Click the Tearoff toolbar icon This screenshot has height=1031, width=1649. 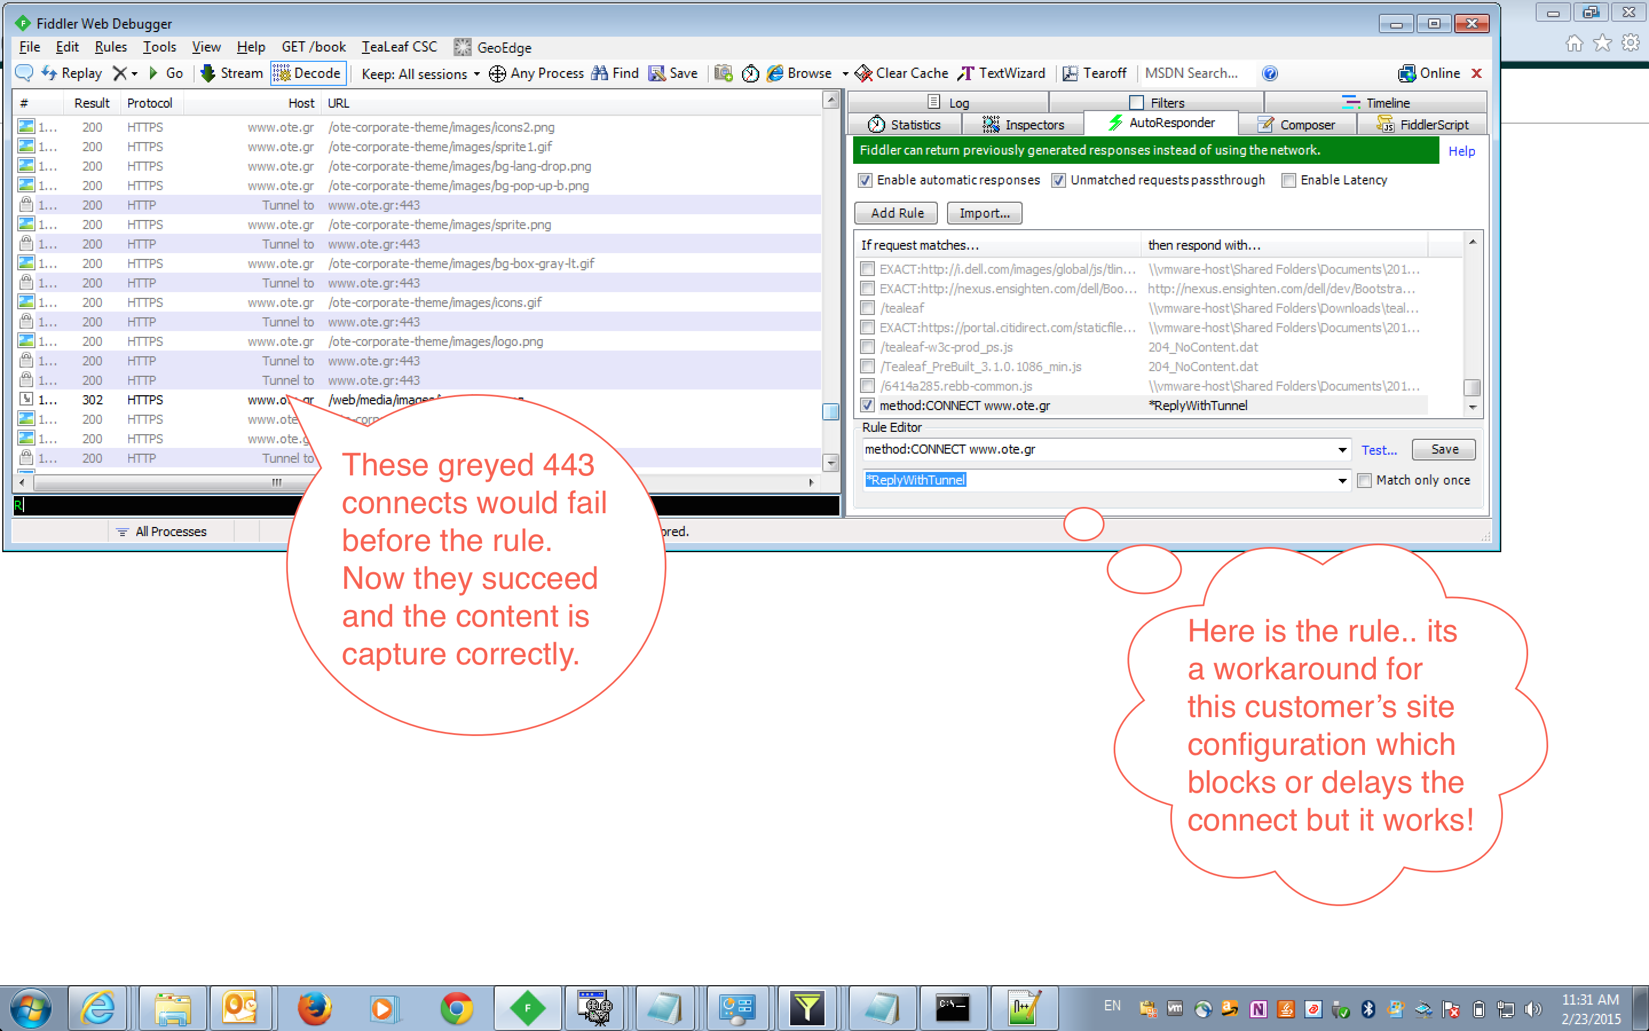pyautogui.click(x=1071, y=73)
